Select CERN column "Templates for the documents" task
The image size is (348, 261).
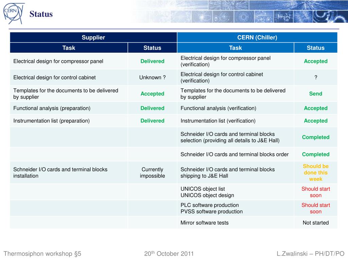click(x=233, y=94)
